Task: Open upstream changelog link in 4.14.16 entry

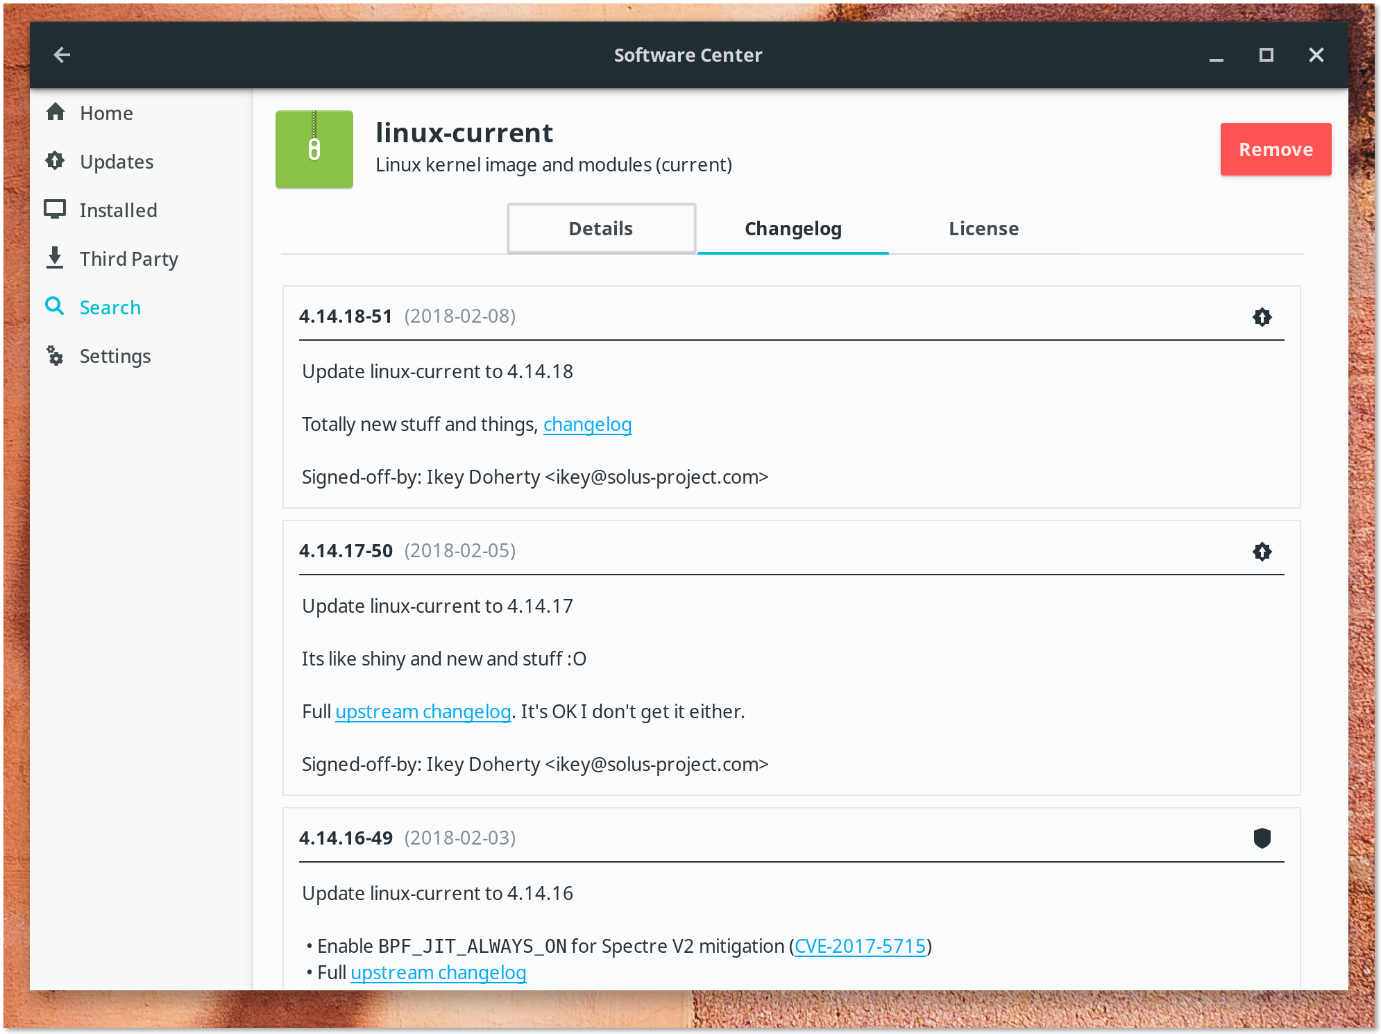Action: [x=439, y=972]
